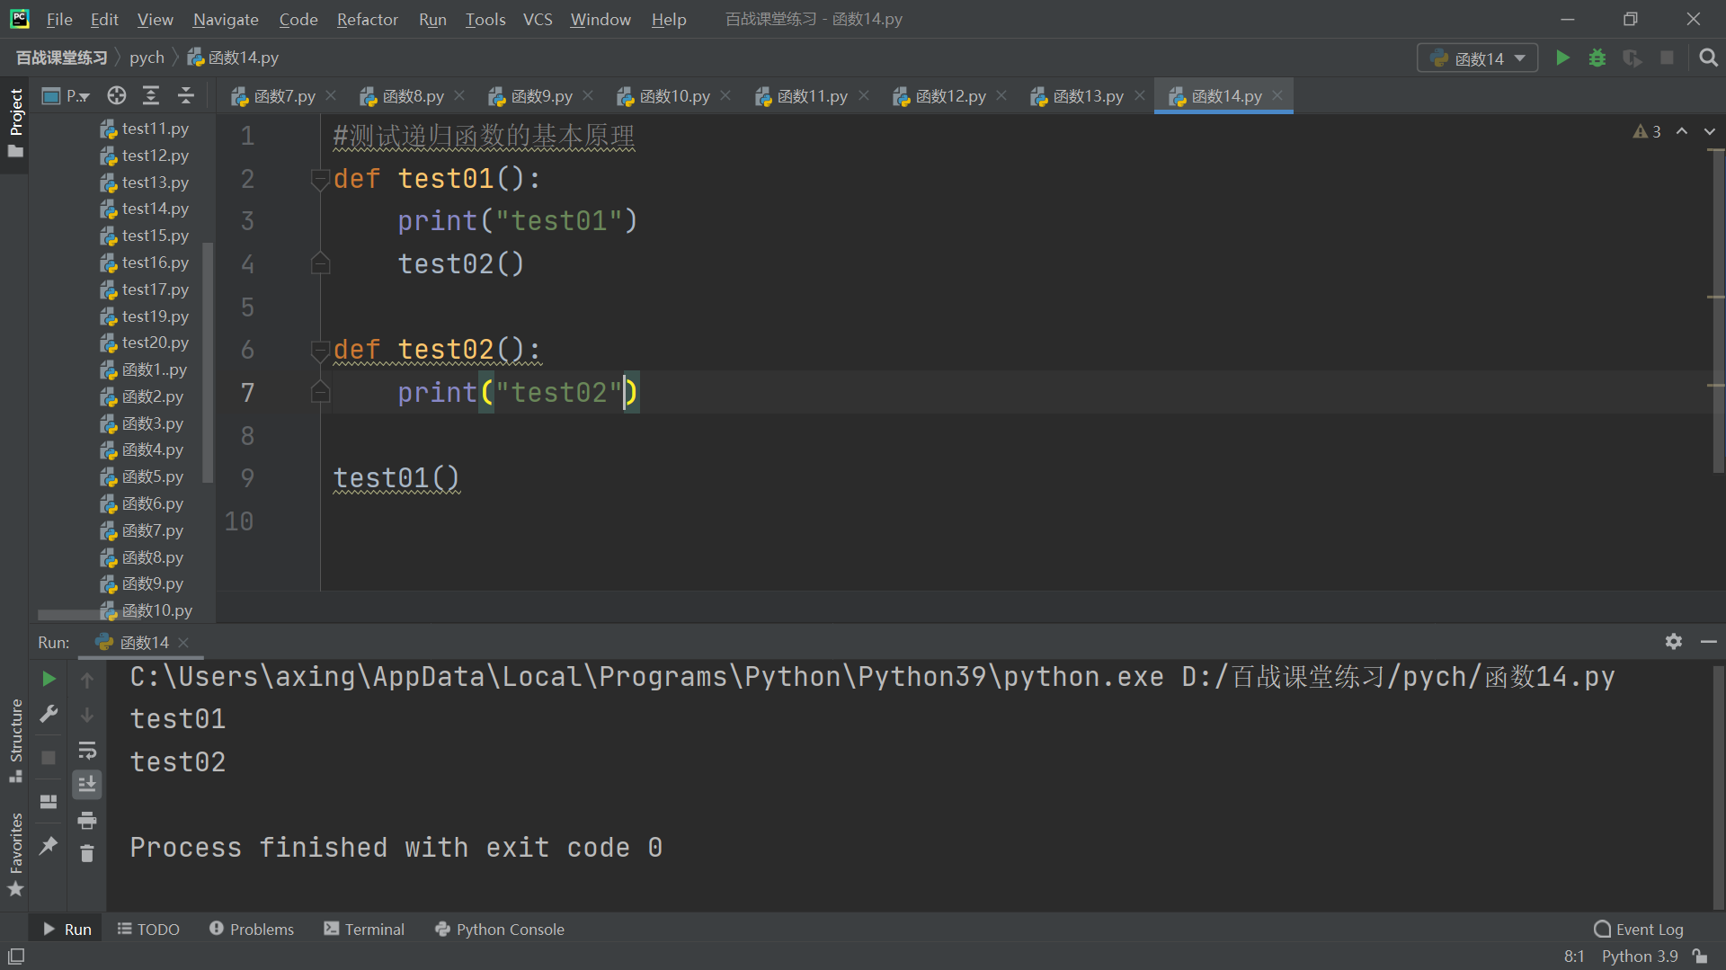The height and width of the screenshot is (970, 1726).
Task: Open the warnings inspection indicator showing 3
Action: pyautogui.click(x=1647, y=132)
